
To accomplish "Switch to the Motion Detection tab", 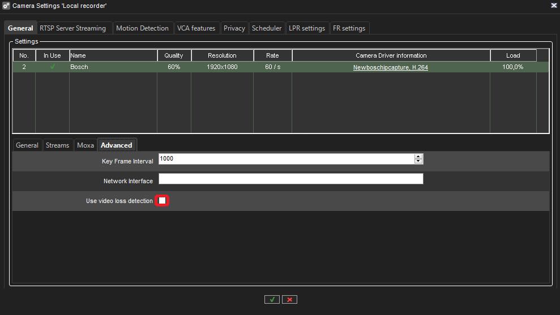I will [142, 28].
